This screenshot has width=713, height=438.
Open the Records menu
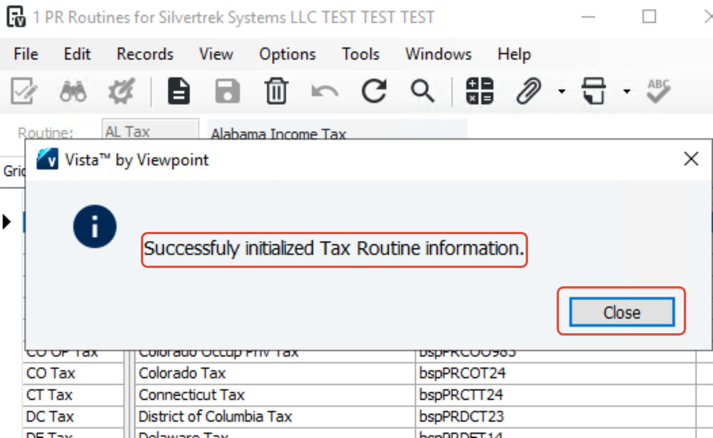pos(145,54)
